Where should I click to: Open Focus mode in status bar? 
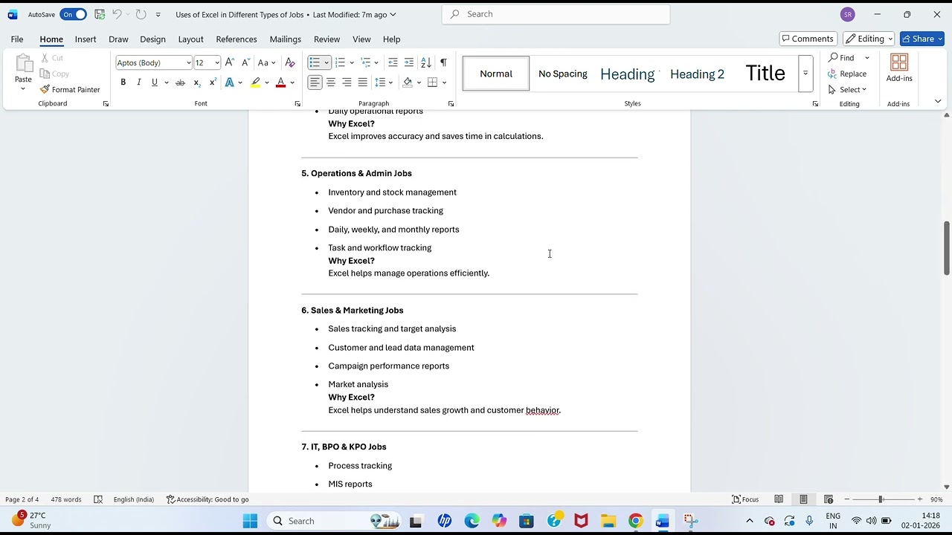tap(745, 499)
